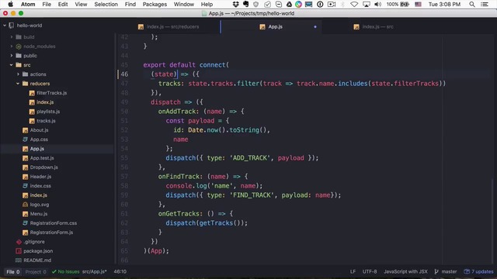Click git icon beside .gitignore

click(19, 242)
